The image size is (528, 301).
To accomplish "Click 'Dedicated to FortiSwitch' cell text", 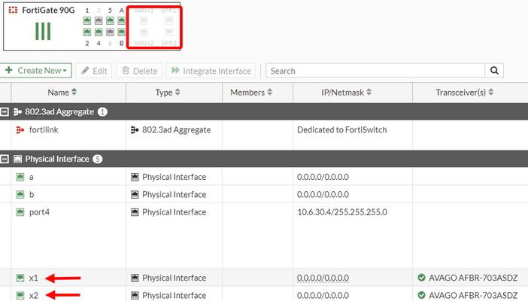I will pyautogui.click(x=341, y=129).
